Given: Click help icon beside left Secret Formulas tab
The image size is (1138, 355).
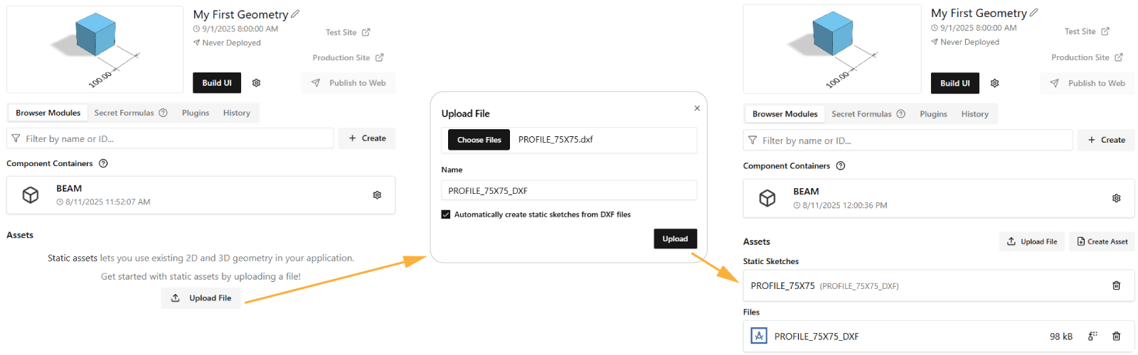Looking at the screenshot, I should pos(163,113).
